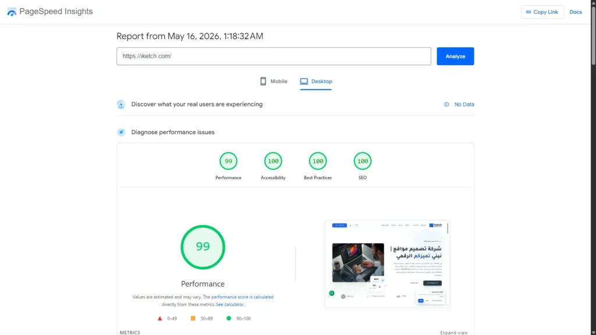Click the real users experience icon
The height and width of the screenshot is (335, 596).
[x=121, y=105]
